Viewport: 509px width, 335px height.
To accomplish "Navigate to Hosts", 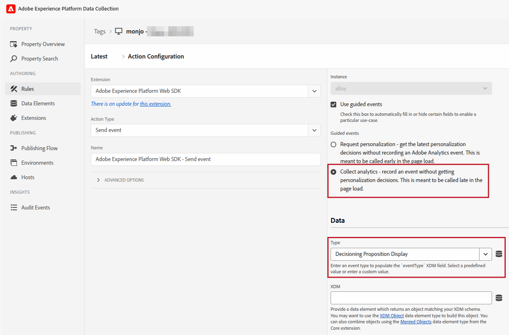I will coord(28,177).
